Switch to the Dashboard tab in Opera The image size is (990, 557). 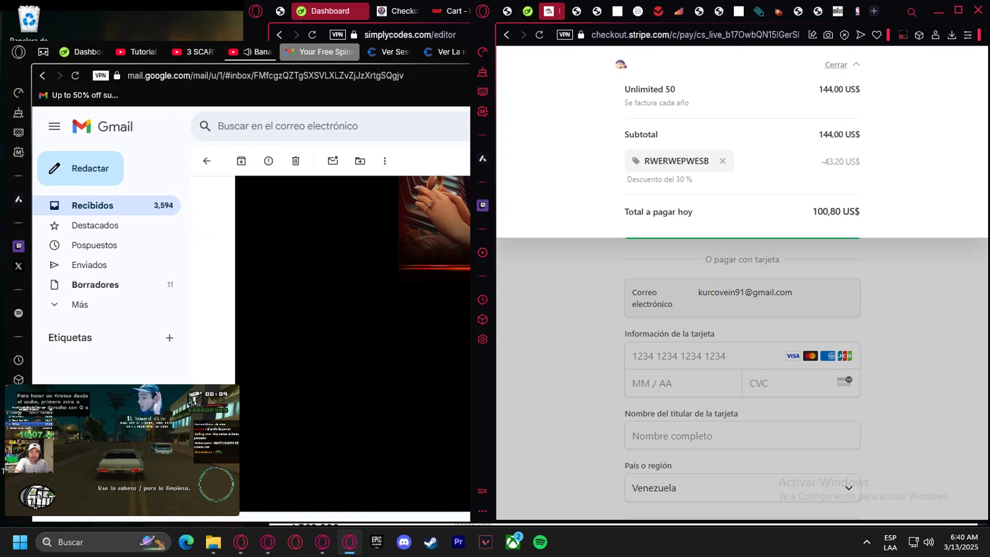[330, 11]
